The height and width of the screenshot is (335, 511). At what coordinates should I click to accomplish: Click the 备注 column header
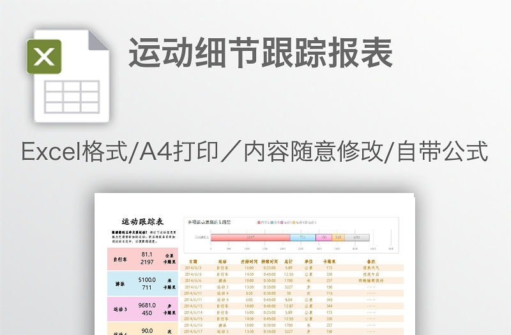[371, 261]
